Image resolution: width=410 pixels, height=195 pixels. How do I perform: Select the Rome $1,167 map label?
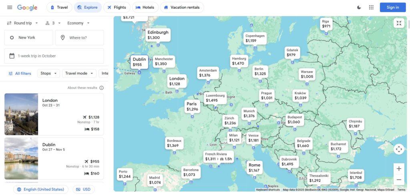254,167
